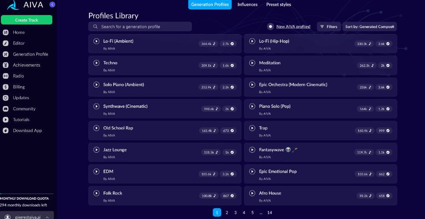The image size is (425, 219).
Task: Click the search magnifier icon
Action: click(95, 27)
